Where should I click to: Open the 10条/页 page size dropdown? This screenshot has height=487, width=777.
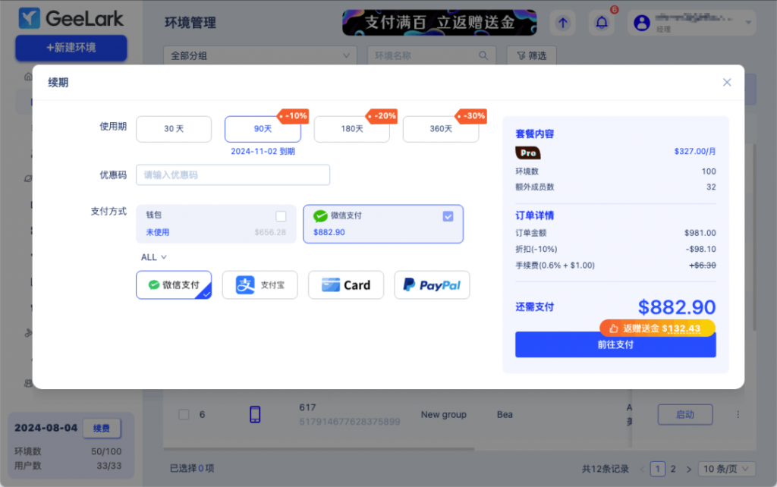coord(727,469)
